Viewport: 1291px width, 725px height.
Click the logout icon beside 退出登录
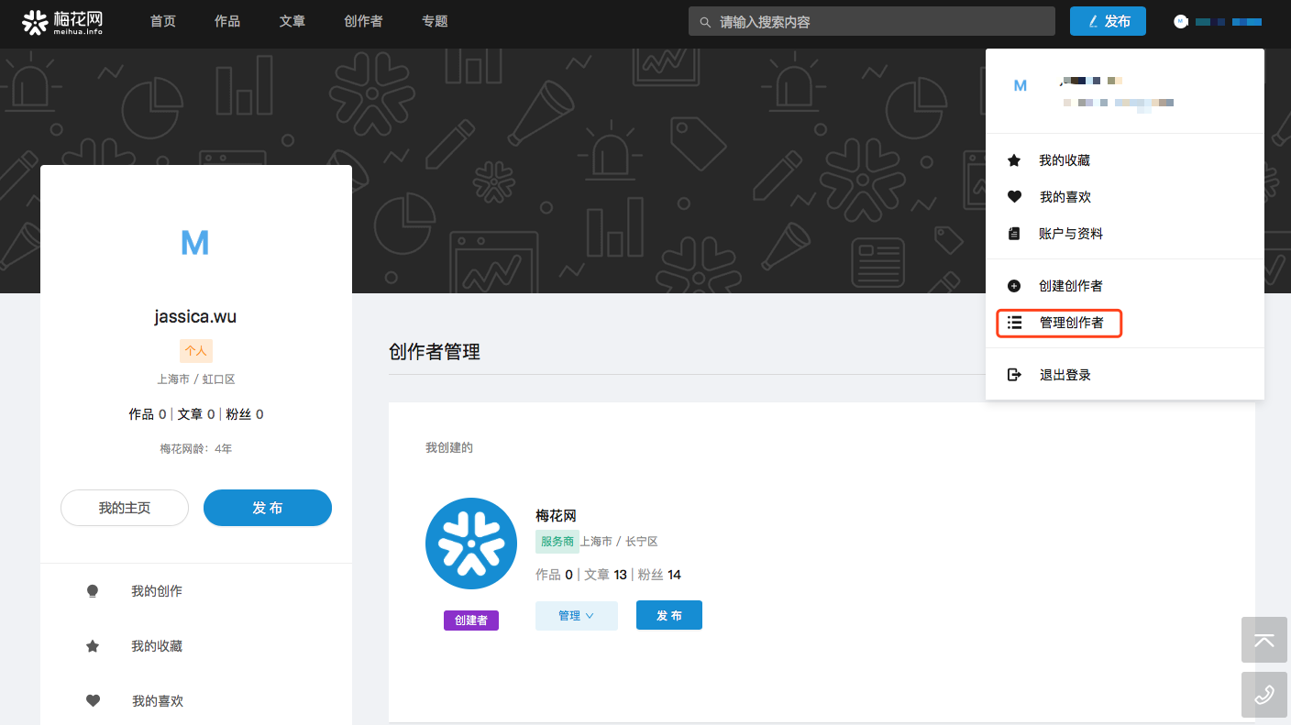(x=1014, y=375)
